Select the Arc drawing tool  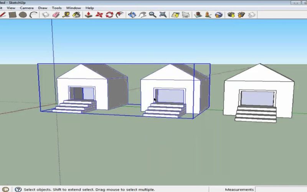tap(33, 15)
